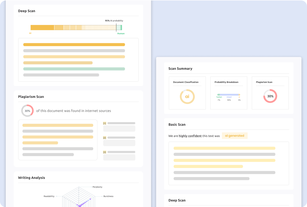Click the 'Probability Breakdown' card title
This screenshot has height=207, width=307.
tap(227, 82)
